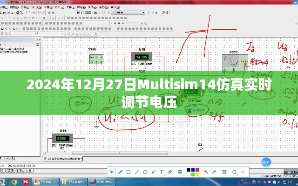
Task: Click the print toolbar icon
Action: click(x=18, y=13)
